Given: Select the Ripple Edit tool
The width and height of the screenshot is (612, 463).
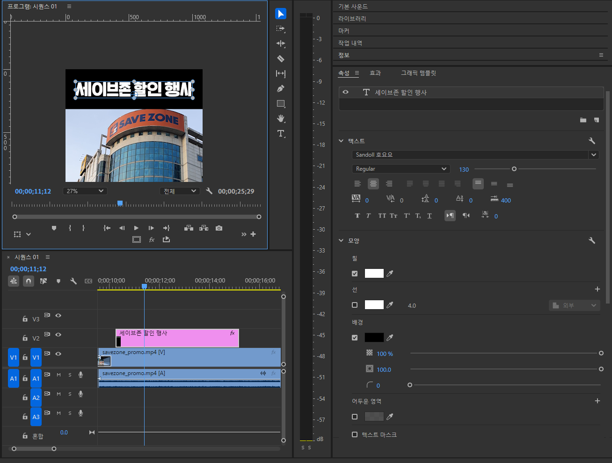Looking at the screenshot, I should point(281,43).
